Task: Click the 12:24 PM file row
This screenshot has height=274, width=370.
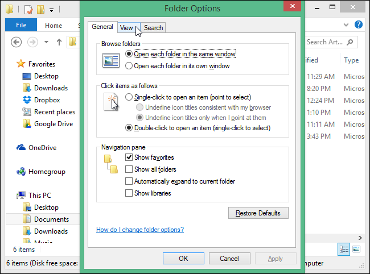Action: (x=335, y=101)
